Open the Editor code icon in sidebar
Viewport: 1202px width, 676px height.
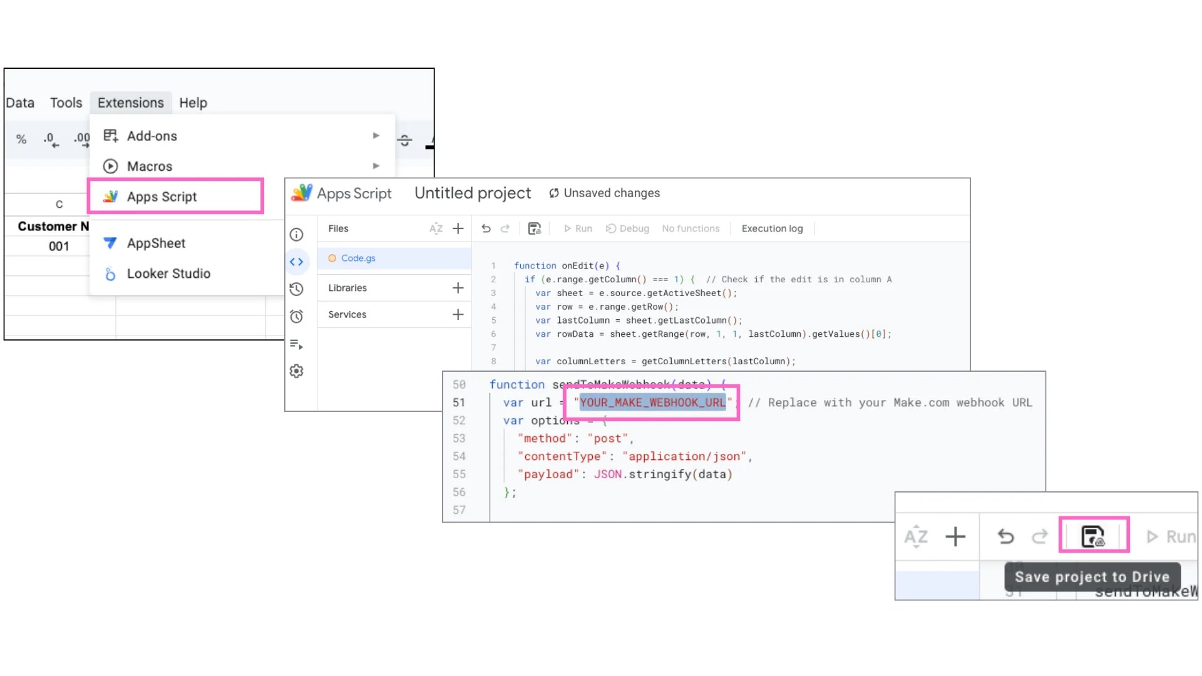pyautogui.click(x=297, y=262)
